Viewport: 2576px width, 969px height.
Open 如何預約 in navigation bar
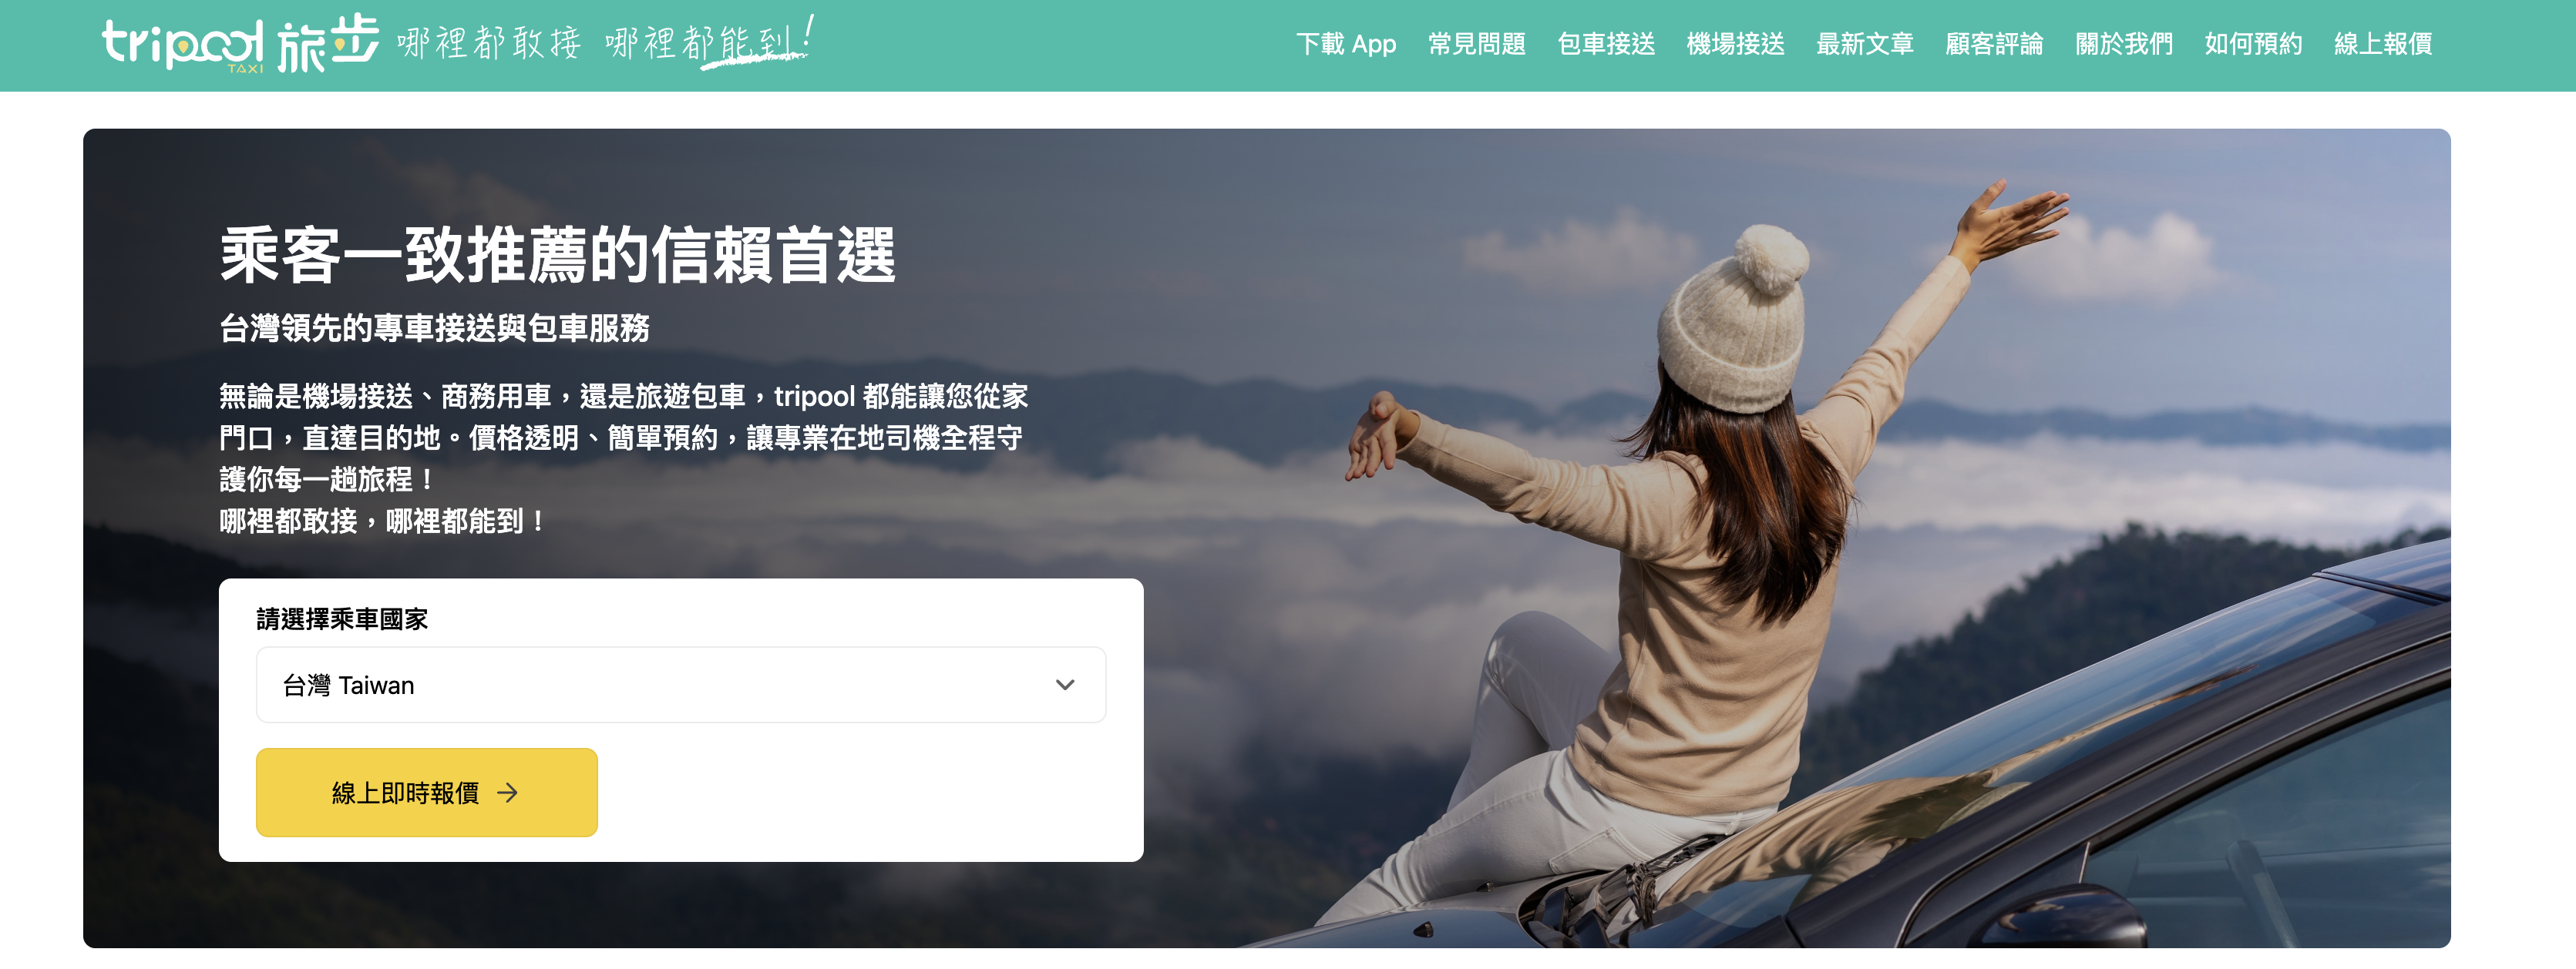2254,44
